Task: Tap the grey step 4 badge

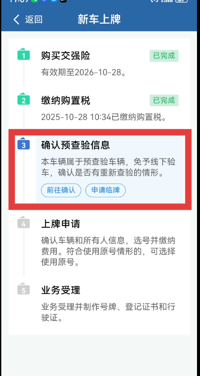Action: pyautogui.click(x=24, y=222)
